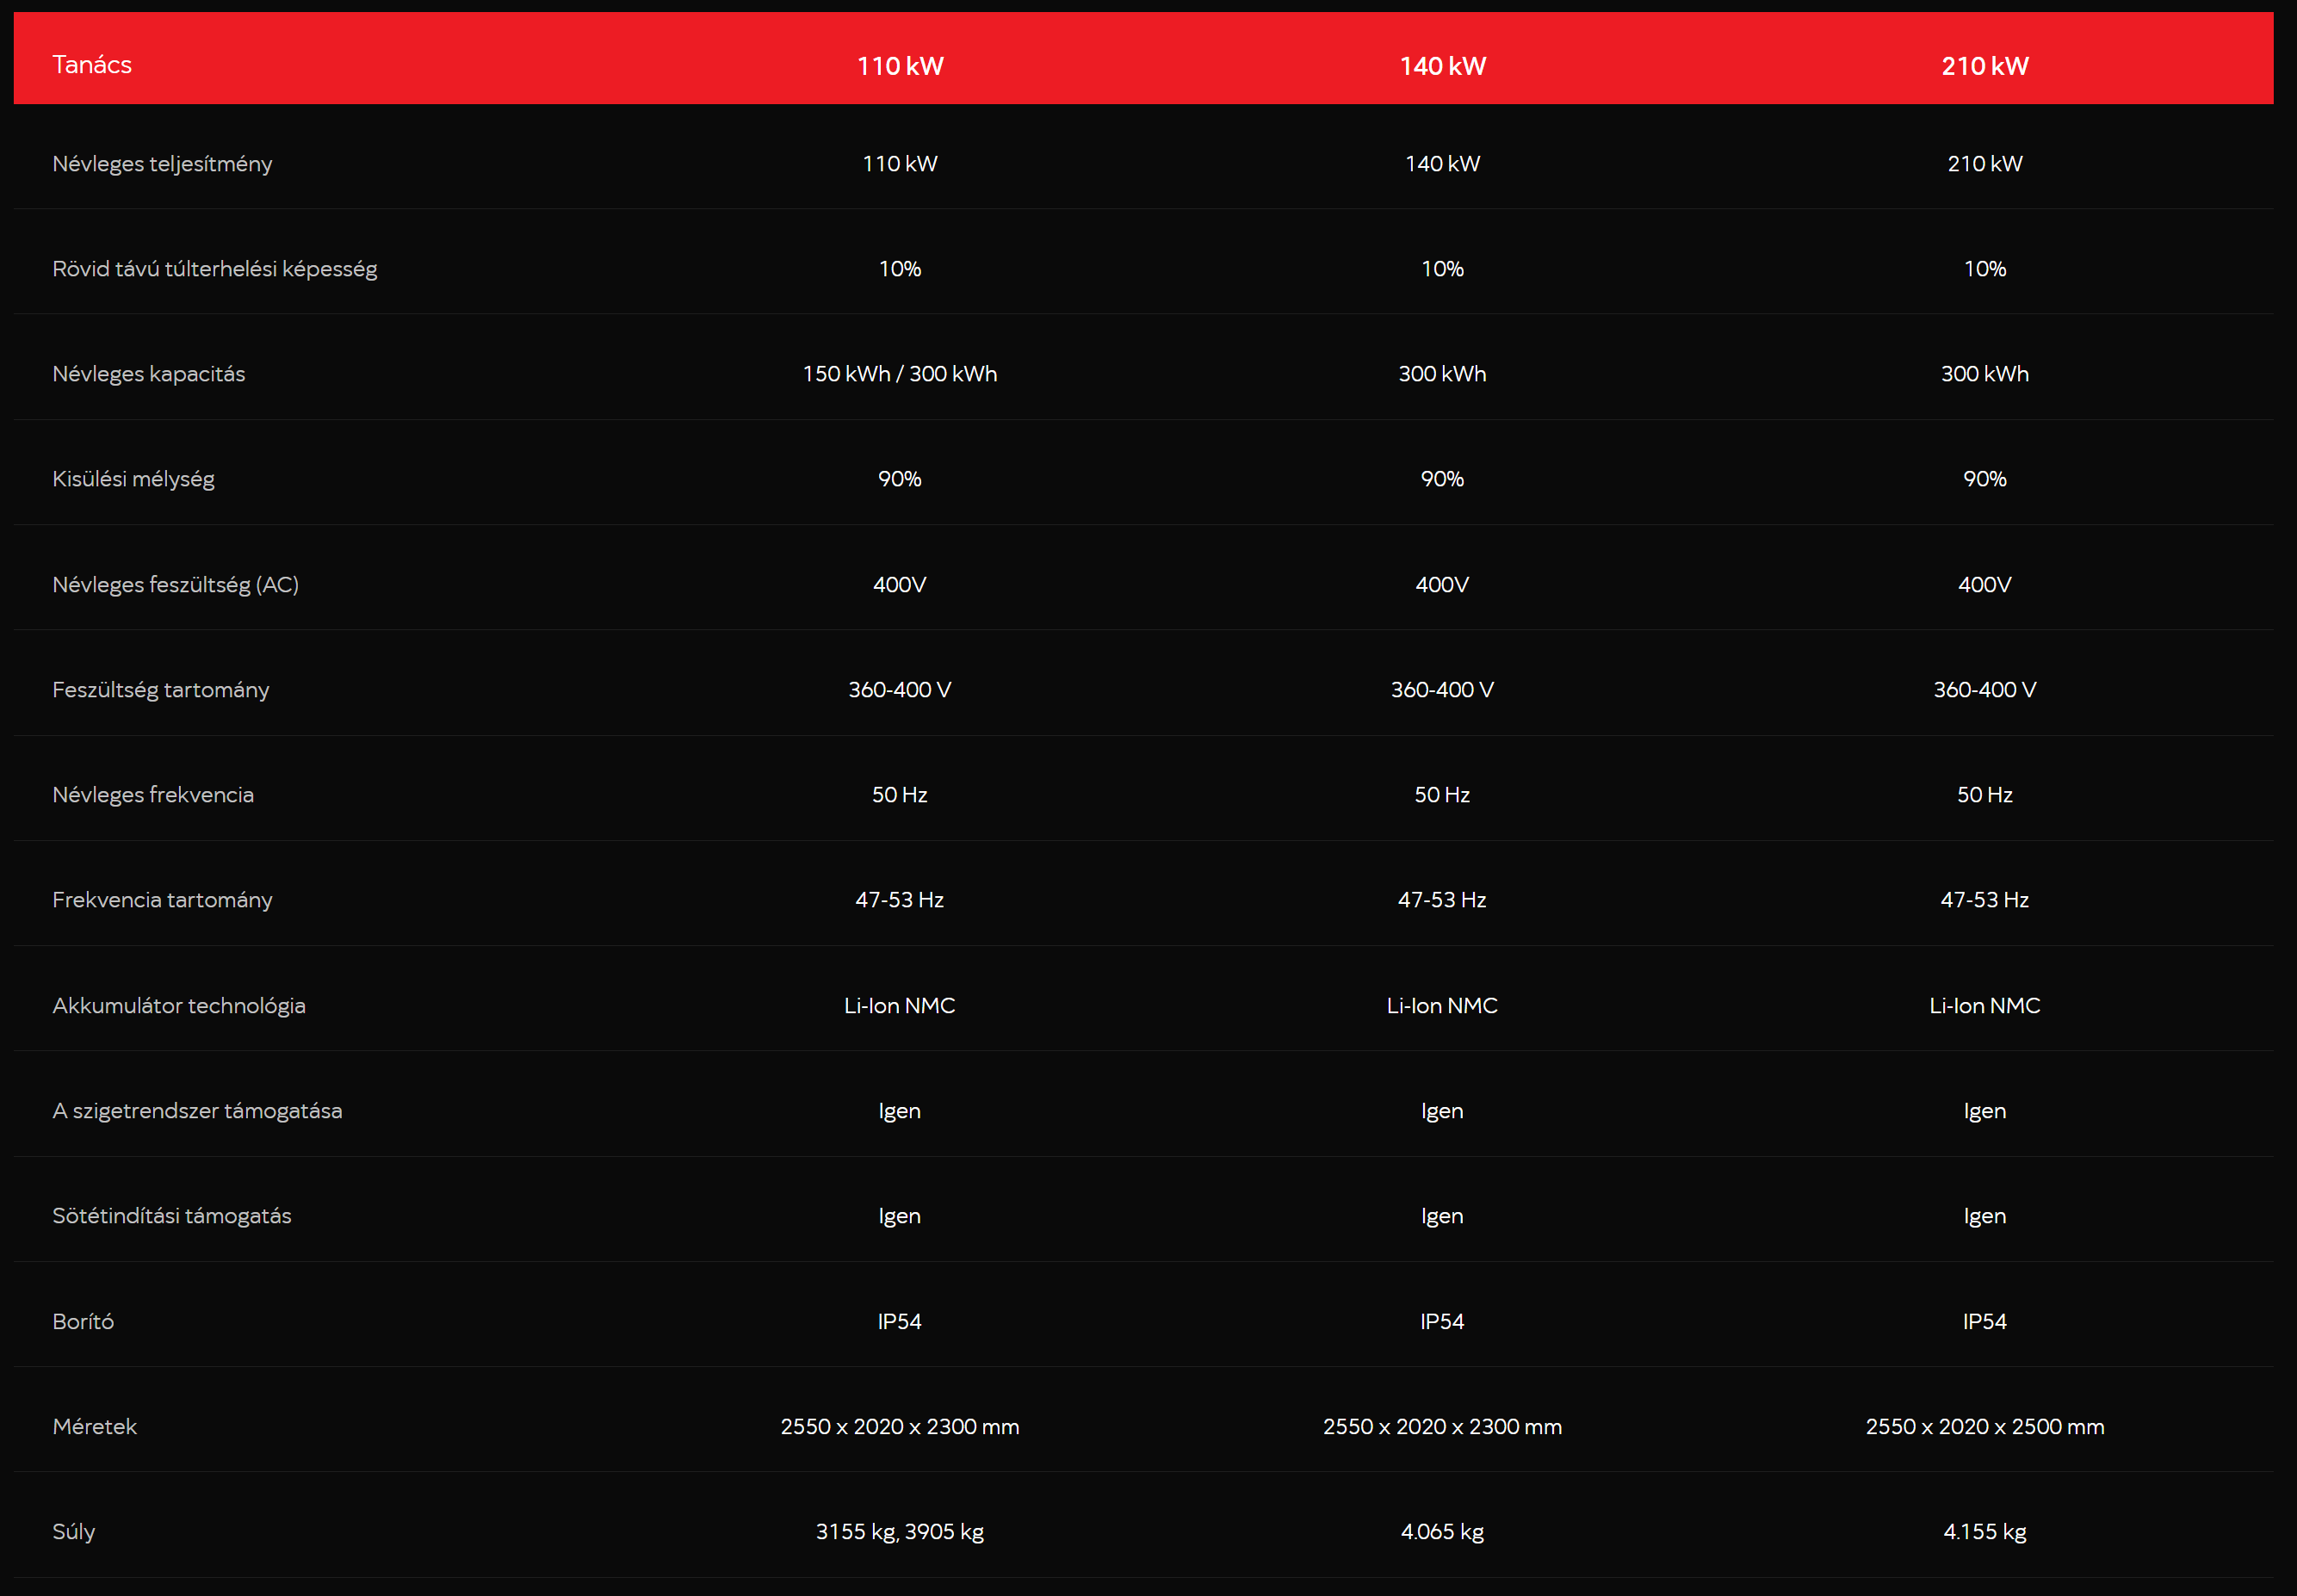Viewport: 2297px width, 1596px height.
Task: Click the Névleges frekvencia row label
Action: pos(153,795)
